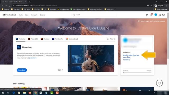The height and width of the screenshot is (95, 169).
Task: Click the browser address bar URL
Action: [x=36, y=6]
